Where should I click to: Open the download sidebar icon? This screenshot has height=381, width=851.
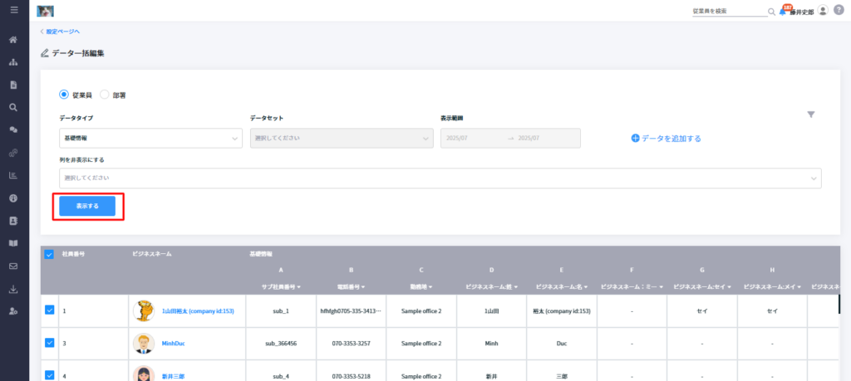click(14, 289)
